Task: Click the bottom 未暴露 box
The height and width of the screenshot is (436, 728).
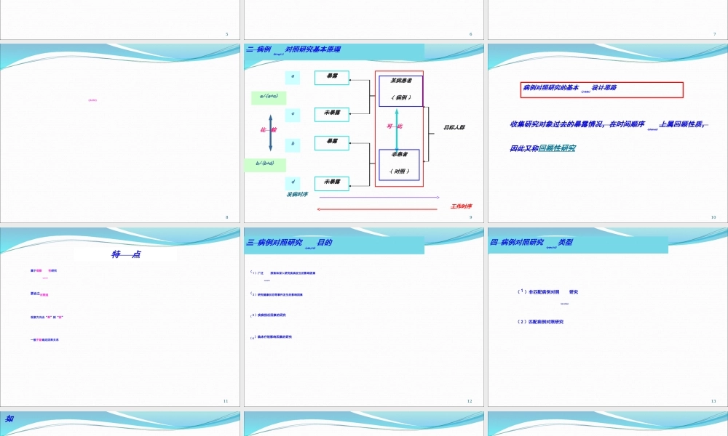Action: (332, 183)
